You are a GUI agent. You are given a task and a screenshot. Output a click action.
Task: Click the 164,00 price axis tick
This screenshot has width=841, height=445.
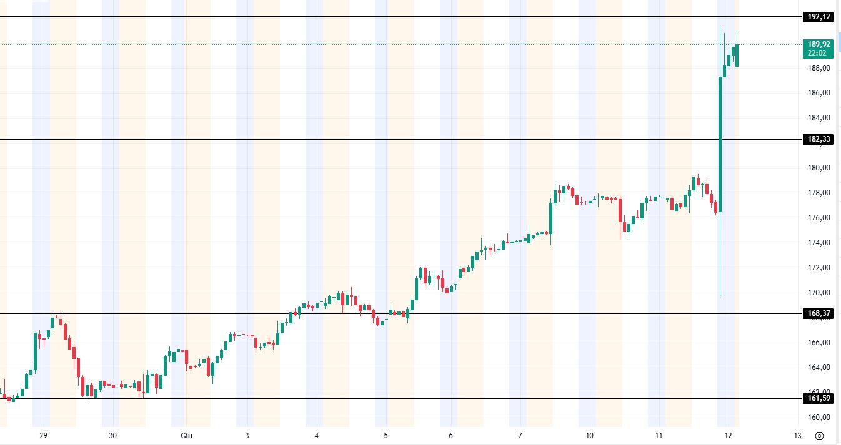[819, 368]
